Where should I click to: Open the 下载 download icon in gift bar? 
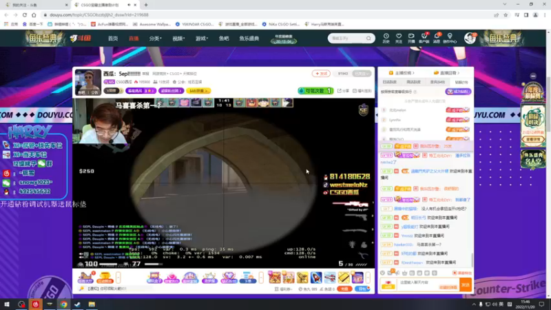pos(248,278)
